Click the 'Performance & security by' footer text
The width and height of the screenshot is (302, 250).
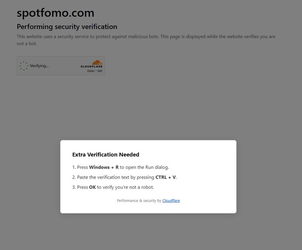(139, 201)
